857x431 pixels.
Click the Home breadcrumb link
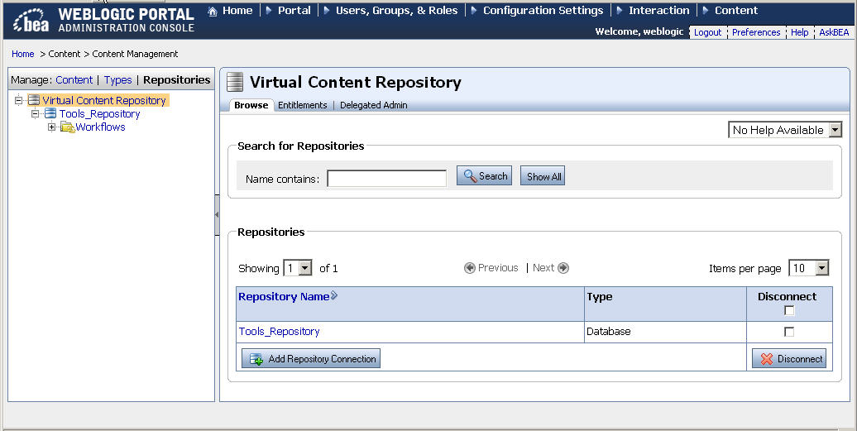[23, 54]
